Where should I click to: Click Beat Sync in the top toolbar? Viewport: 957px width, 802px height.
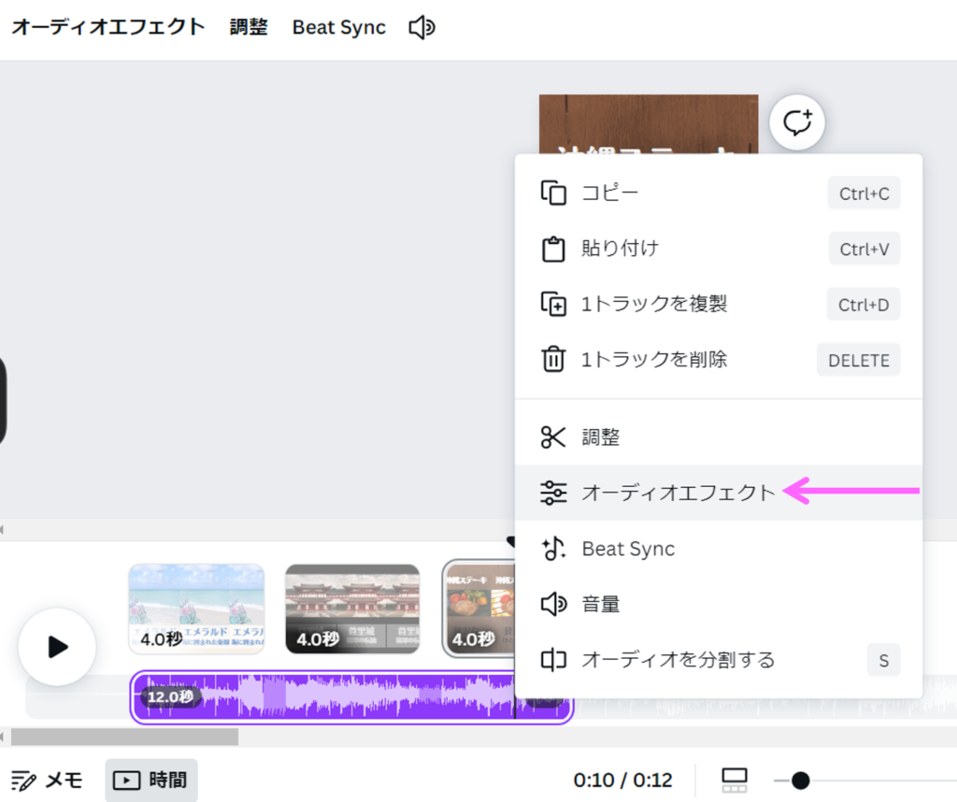(x=338, y=28)
